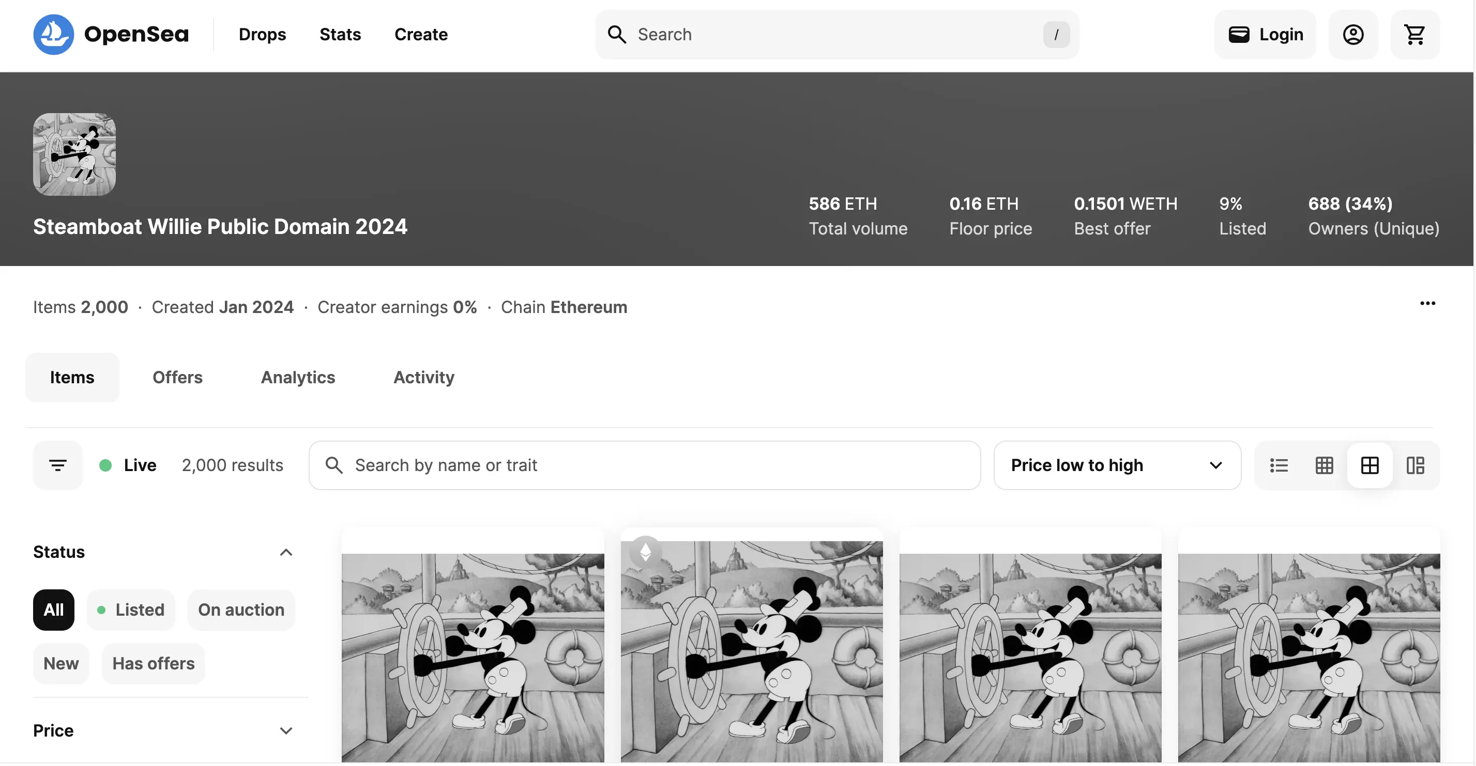The image size is (1476, 766).
Task: Open the first Steamboat Willie item card
Action: (473, 646)
